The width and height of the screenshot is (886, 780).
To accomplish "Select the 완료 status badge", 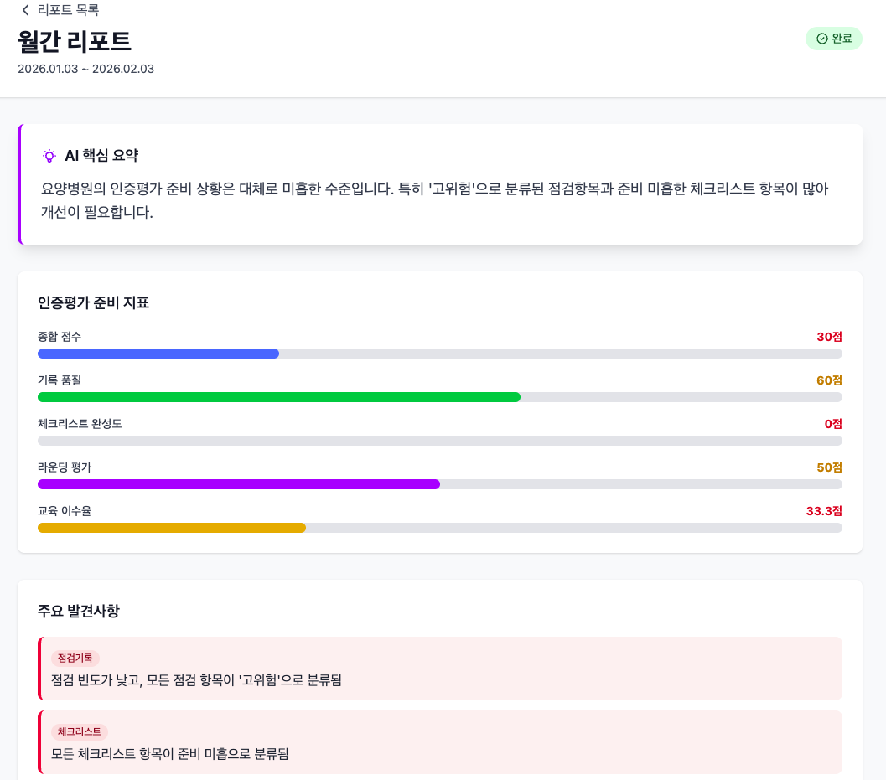I will click(833, 39).
